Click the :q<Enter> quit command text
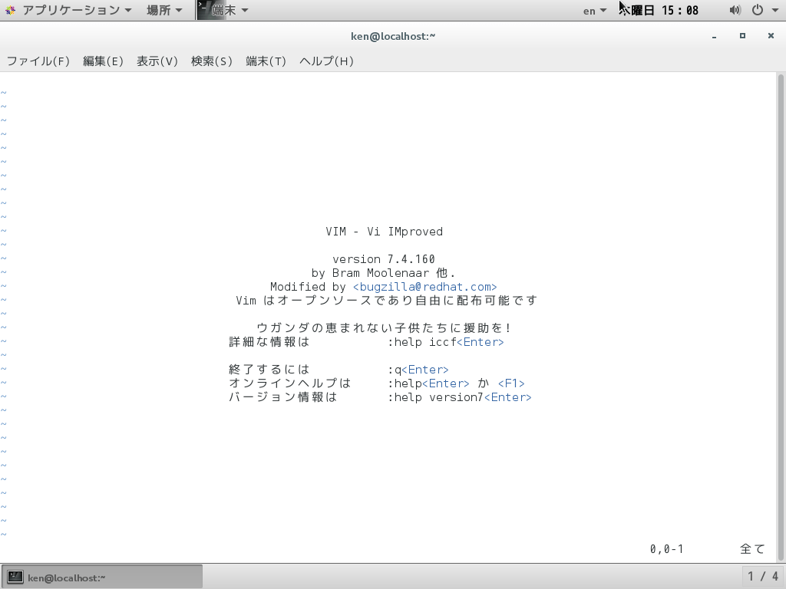Viewport: 786px width, 589px height. click(418, 370)
